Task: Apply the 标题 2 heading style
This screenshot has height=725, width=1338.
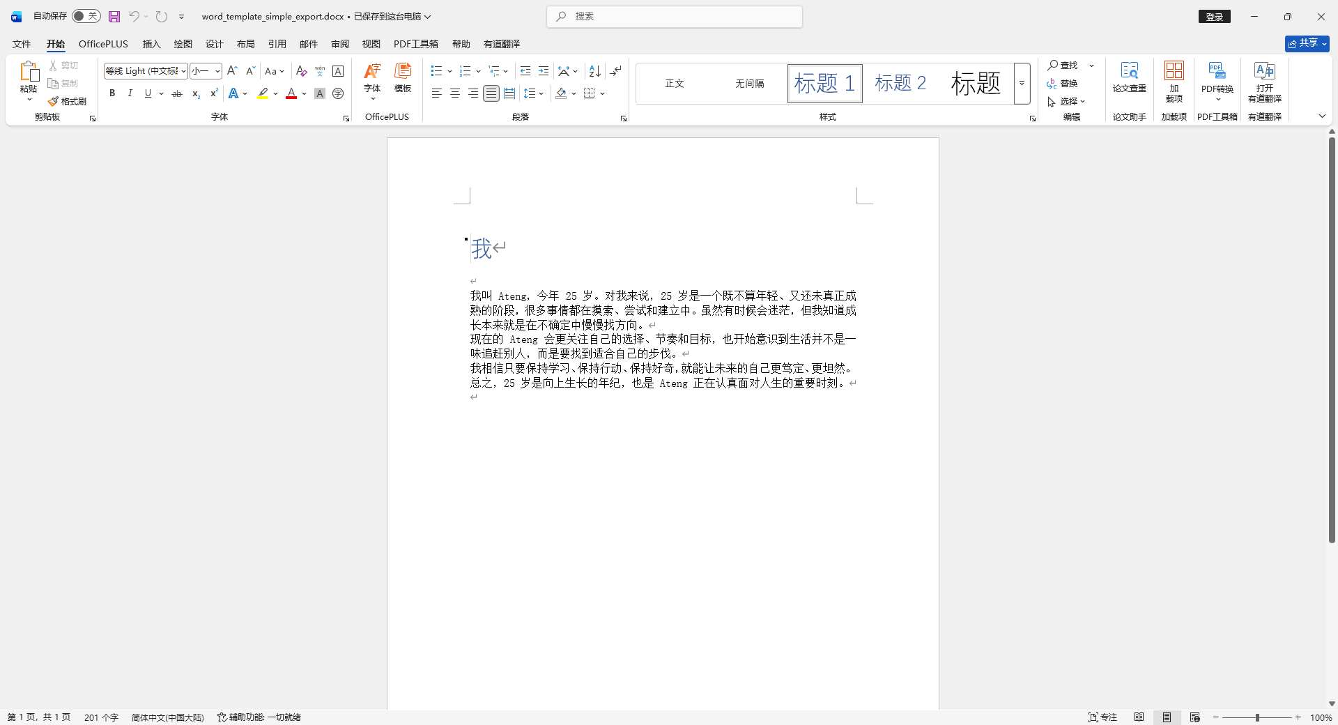Action: click(900, 84)
